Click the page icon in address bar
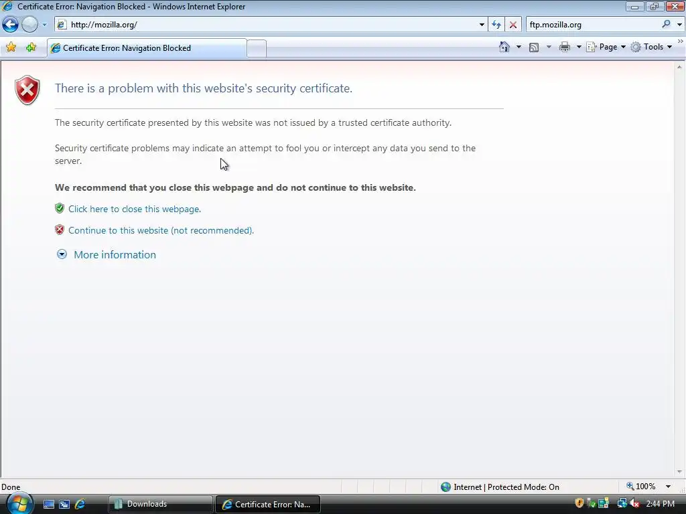The height and width of the screenshot is (514, 686). [x=62, y=25]
